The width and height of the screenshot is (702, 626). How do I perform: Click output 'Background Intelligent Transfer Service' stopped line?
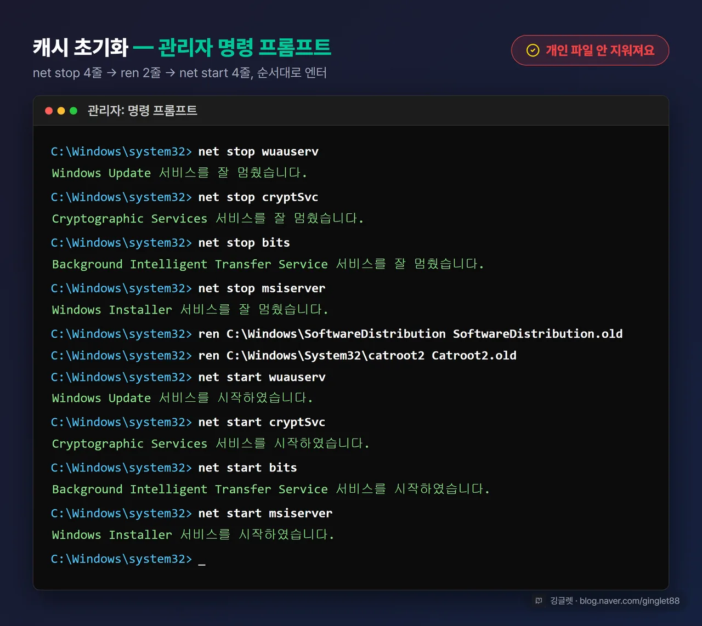[x=268, y=264]
